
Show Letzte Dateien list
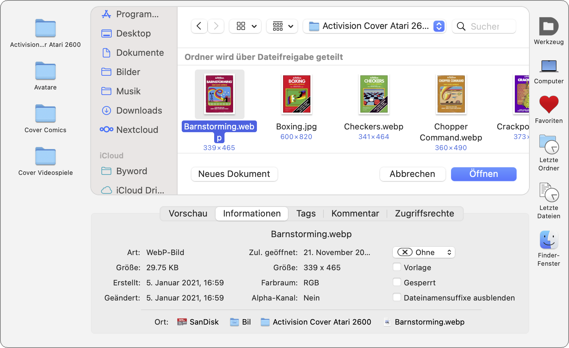tap(549, 192)
